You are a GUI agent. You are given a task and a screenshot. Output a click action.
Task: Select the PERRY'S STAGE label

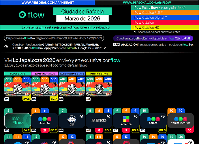pyautogui.click(x=99, y=73)
